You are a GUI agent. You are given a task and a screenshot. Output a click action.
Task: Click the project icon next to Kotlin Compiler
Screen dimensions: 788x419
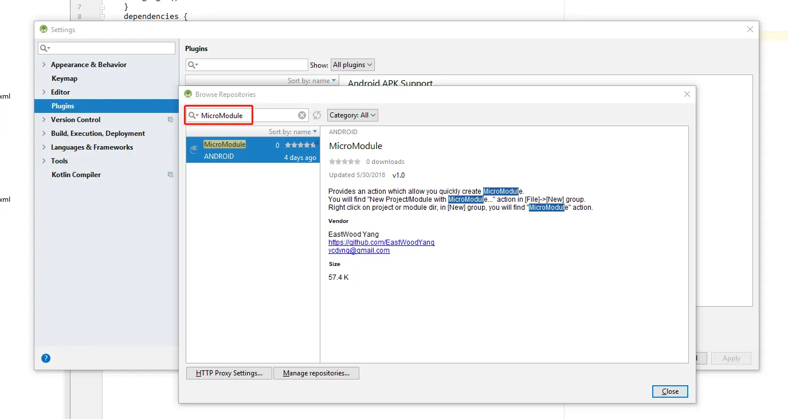coord(170,175)
